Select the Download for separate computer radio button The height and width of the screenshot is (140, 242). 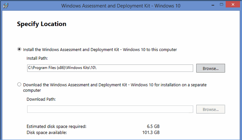19,85
